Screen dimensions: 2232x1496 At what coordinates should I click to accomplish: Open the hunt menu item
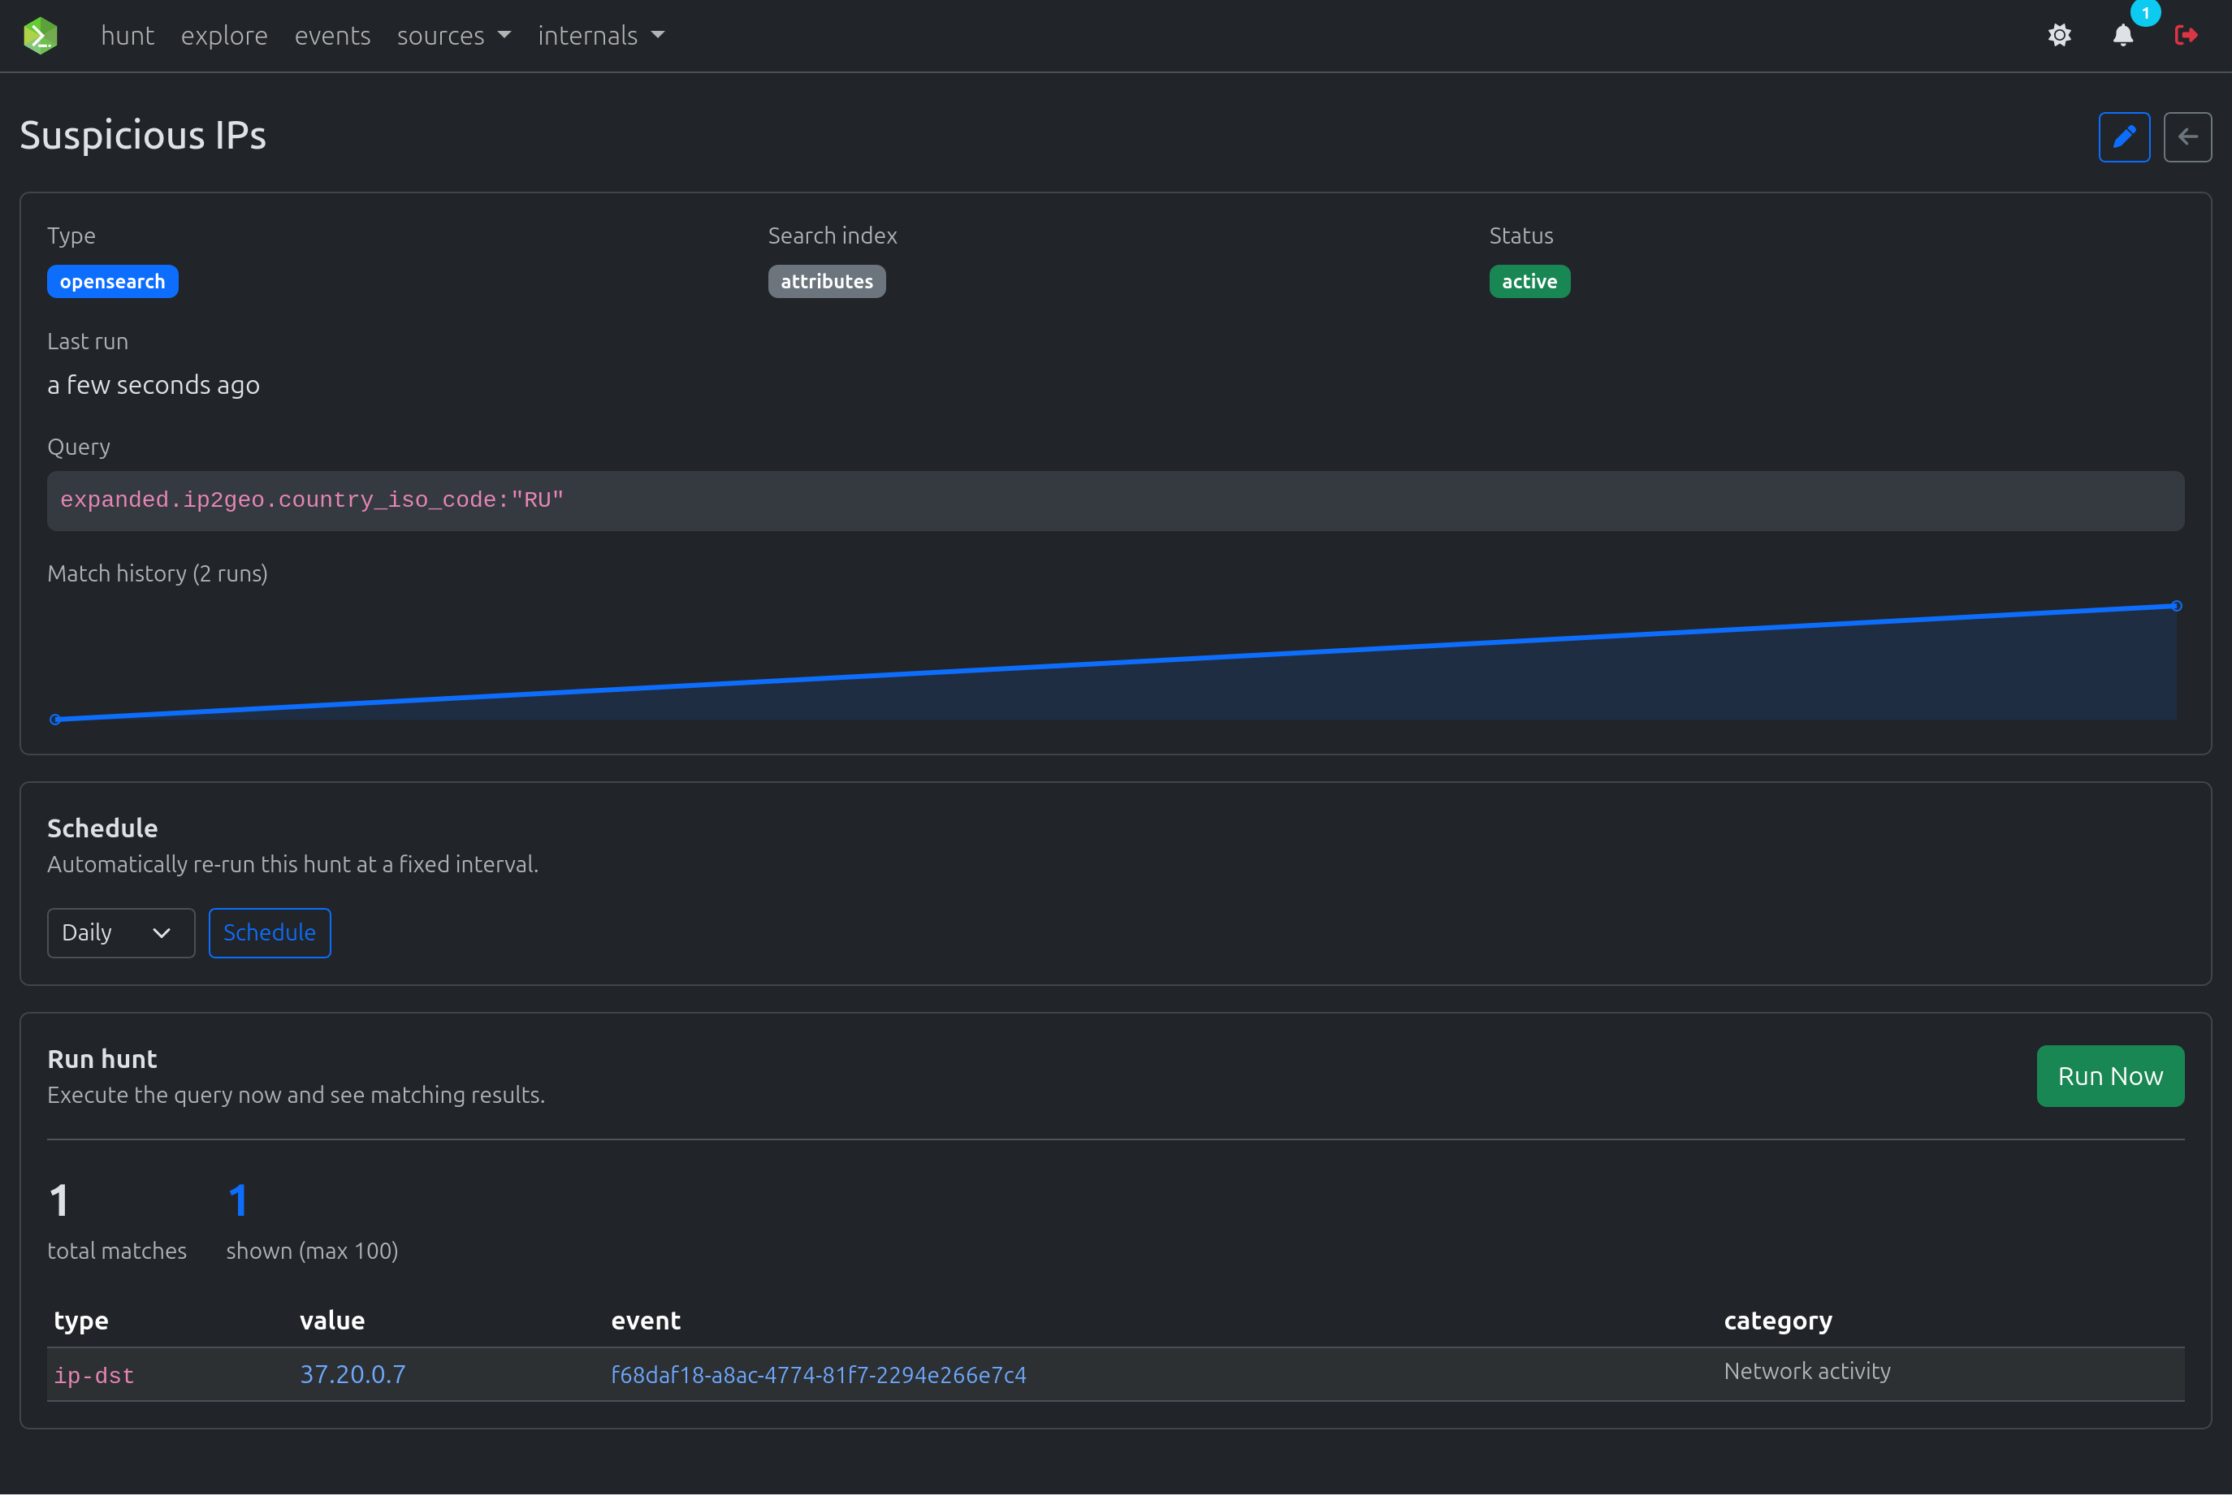coord(127,35)
